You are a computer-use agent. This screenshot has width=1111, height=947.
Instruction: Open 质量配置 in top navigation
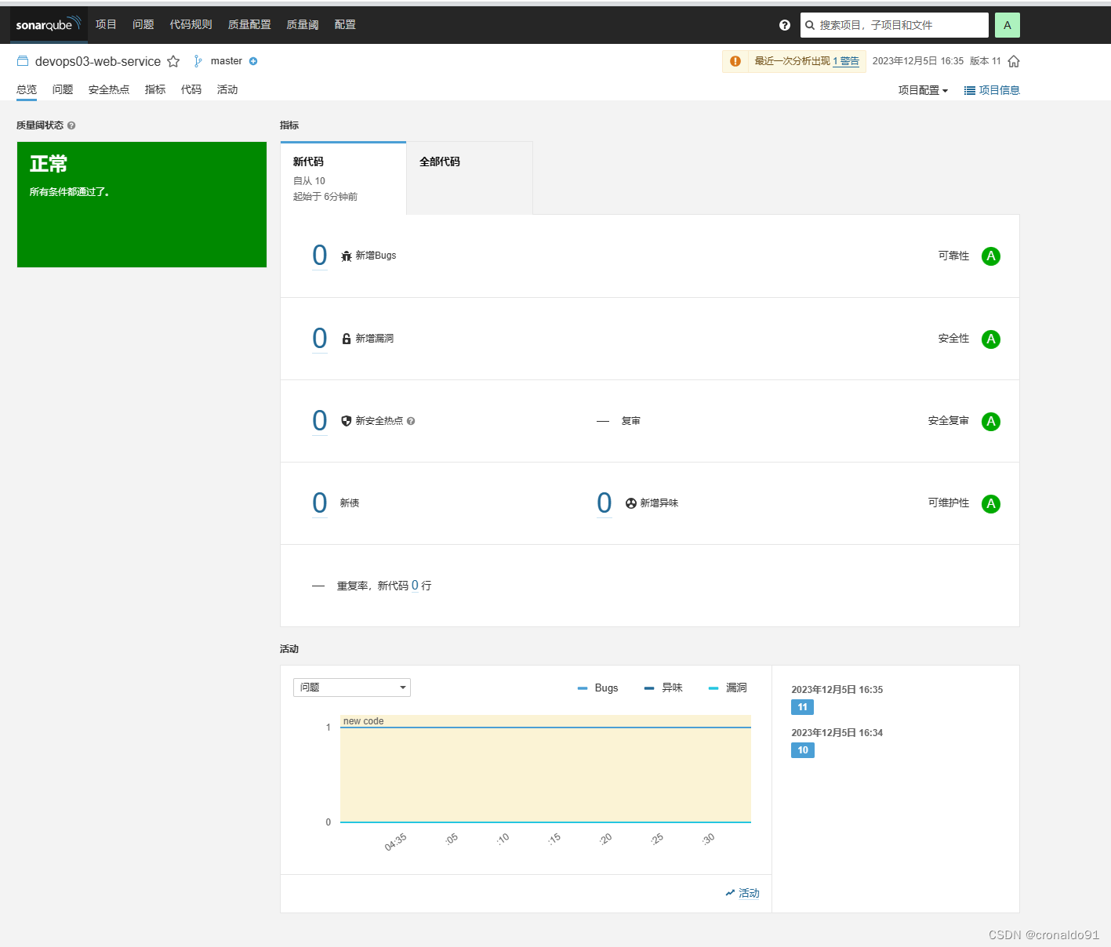click(x=249, y=24)
